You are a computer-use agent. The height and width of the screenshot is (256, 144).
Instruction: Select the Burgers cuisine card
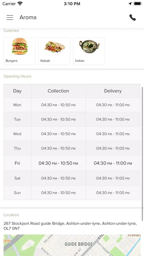click(x=20, y=51)
